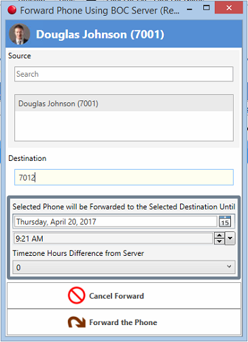The width and height of the screenshot is (248, 342).
Task: Click the Douglas Johnson (7001) header banner
Action: (124, 34)
